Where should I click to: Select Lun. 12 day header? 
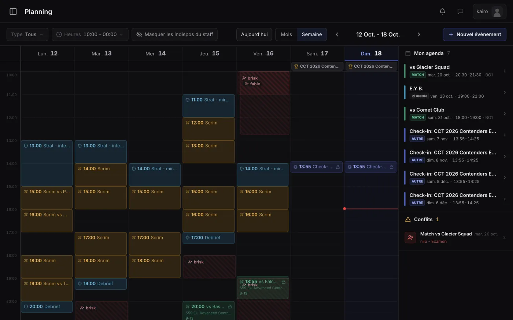tap(48, 53)
